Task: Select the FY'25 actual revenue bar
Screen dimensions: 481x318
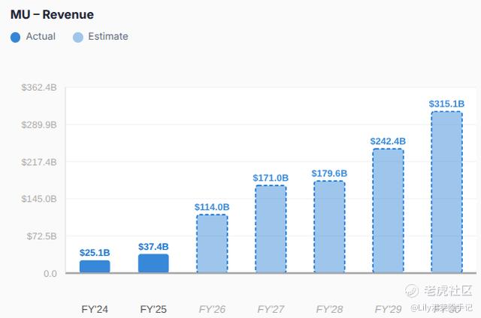Action: click(153, 263)
